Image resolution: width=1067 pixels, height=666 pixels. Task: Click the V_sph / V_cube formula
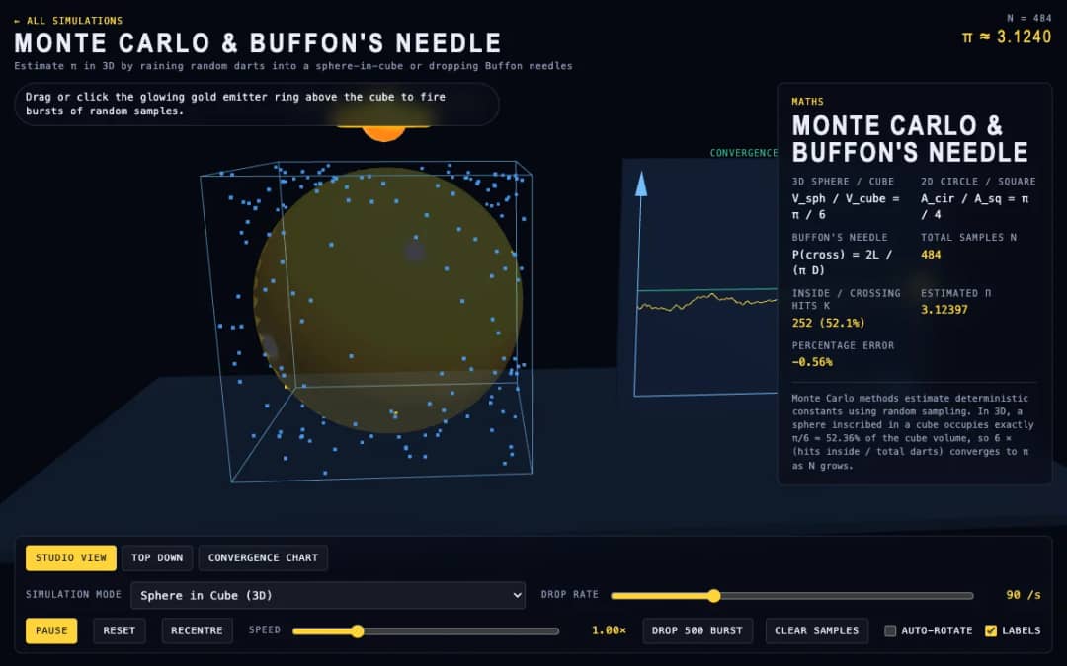pyautogui.click(x=846, y=206)
